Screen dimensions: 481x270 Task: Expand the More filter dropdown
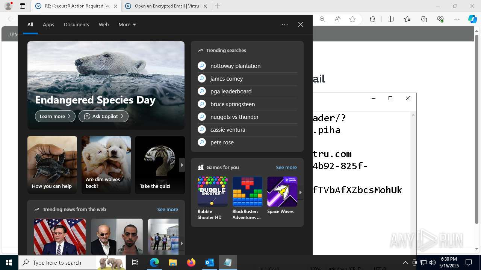(127, 24)
